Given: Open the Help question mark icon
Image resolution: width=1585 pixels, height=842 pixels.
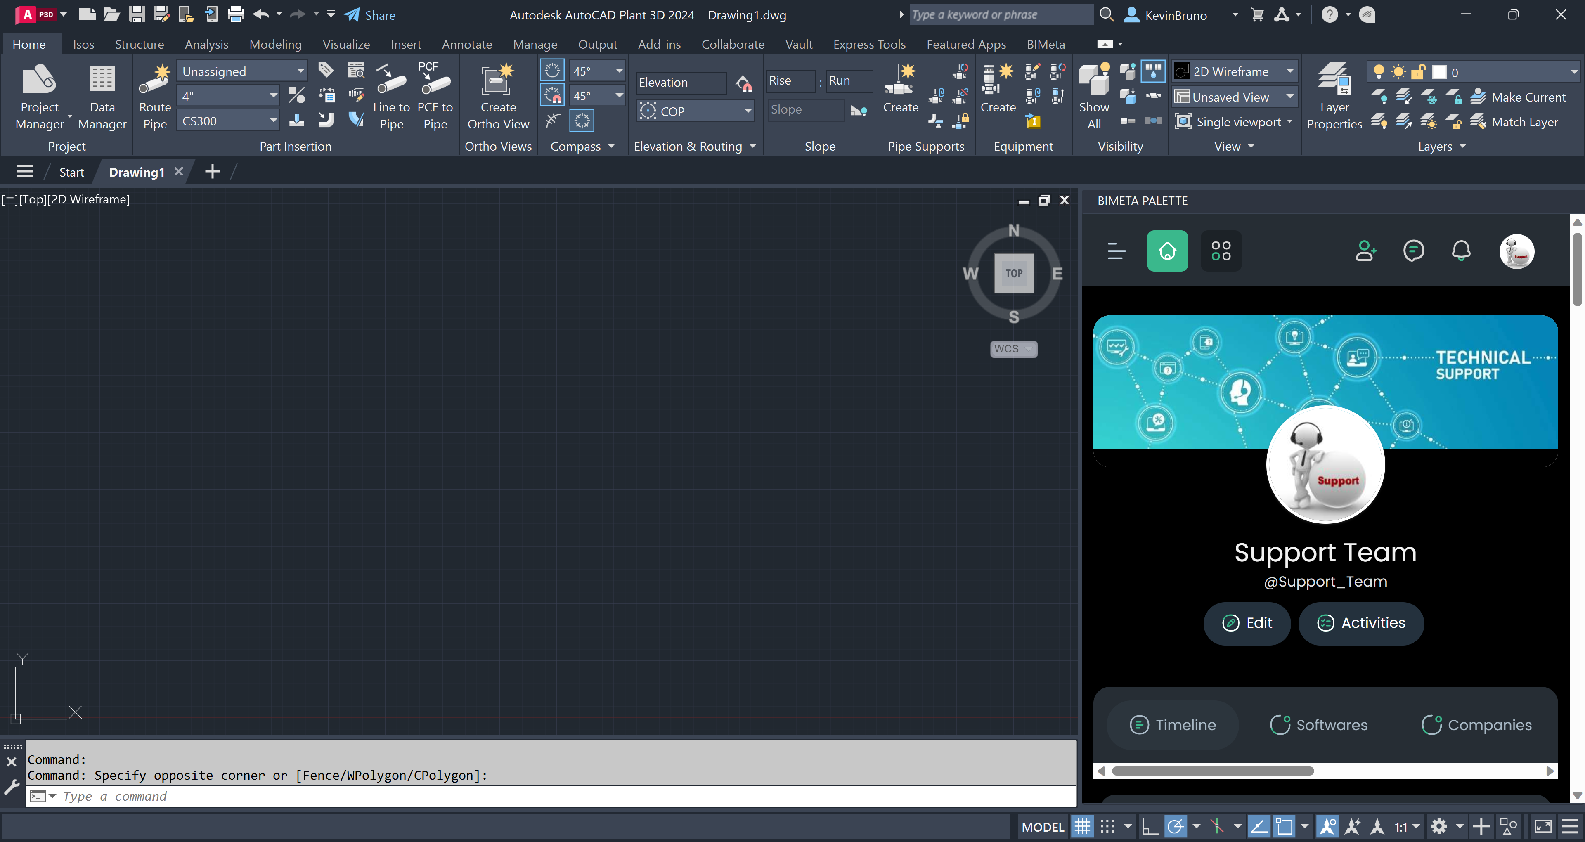Looking at the screenshot, I should [1329, 15].
